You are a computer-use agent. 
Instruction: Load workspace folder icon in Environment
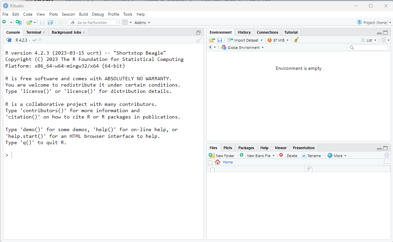(x=212, y=40)
